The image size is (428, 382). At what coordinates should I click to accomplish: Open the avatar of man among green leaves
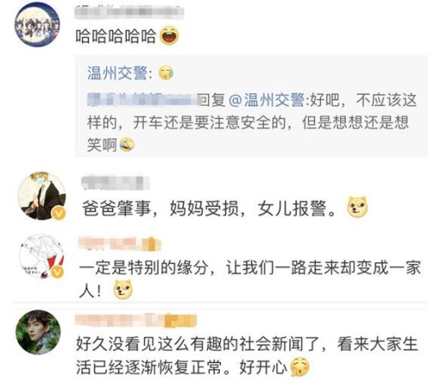(x=39, y=332)
